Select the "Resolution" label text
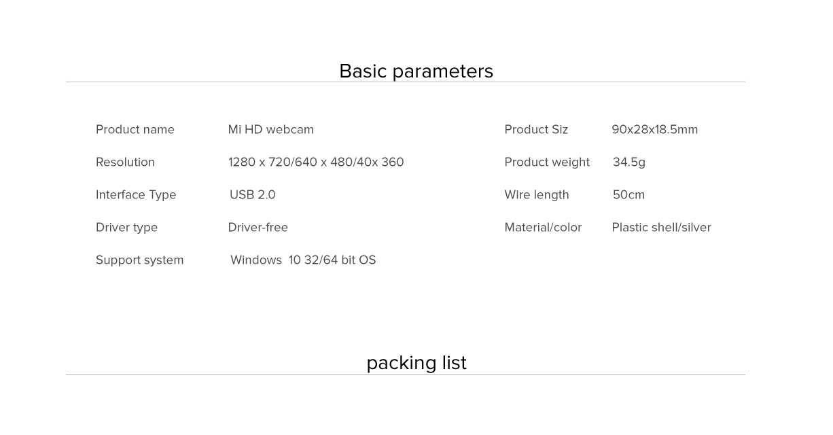This screenshot has width=833, height=435. 125,162
